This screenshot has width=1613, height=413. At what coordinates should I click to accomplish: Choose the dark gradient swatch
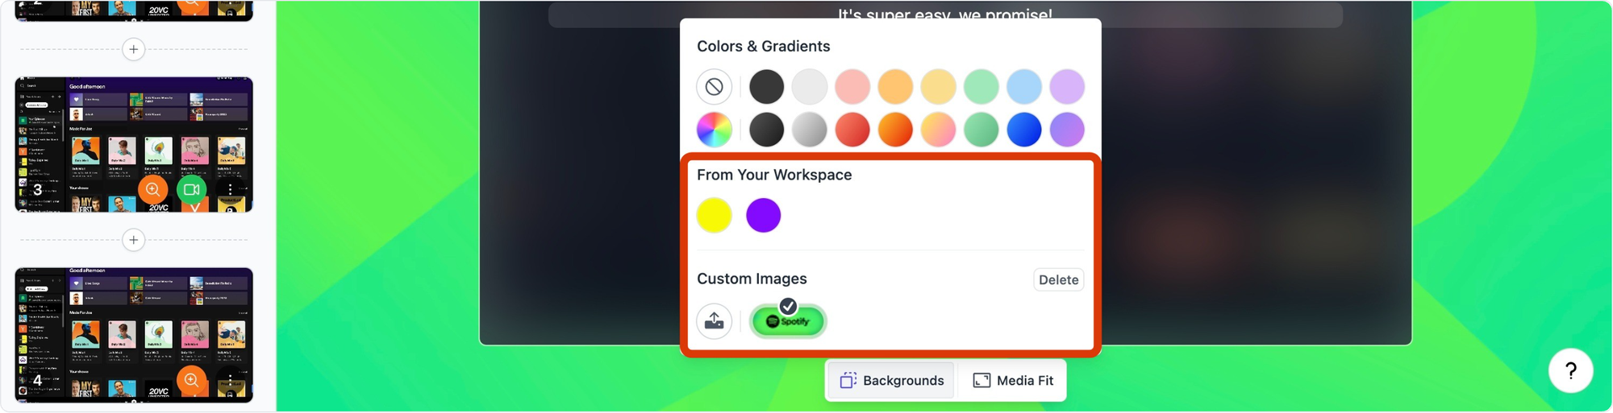pos(766,130)
